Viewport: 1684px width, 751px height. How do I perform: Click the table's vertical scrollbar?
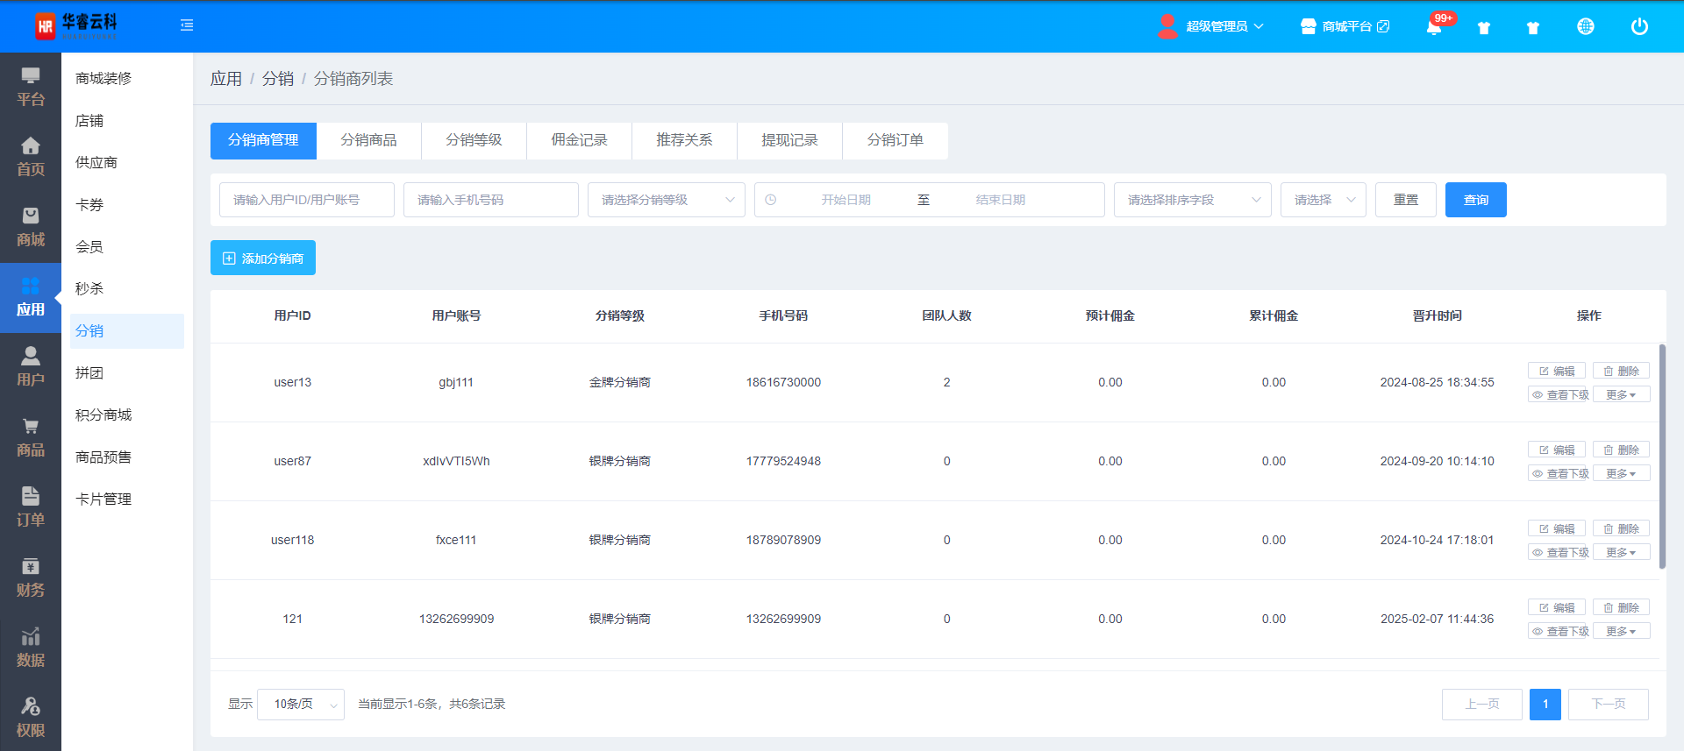(x=1662, y=456)
